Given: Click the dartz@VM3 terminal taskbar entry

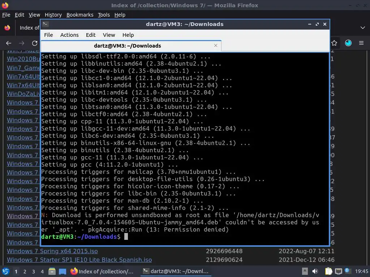Looking at the screenshot, I should [x=176, y=271].
